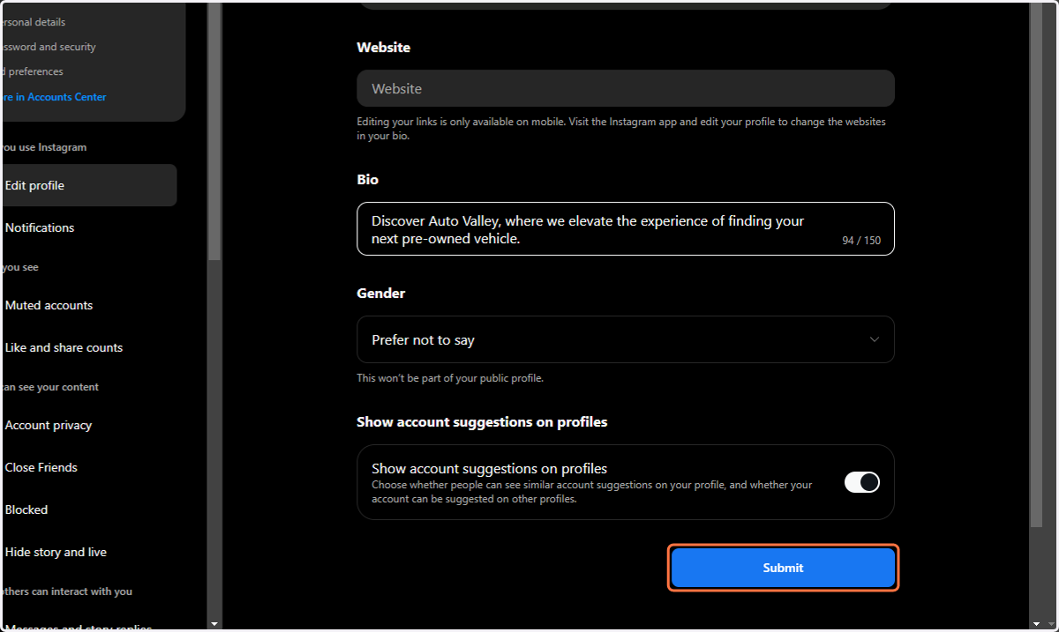Click the sidebar scrollbar down arrow
The height and width of the screenshot is (632, 1059).
pyautogui.click(x=214, y=623)
